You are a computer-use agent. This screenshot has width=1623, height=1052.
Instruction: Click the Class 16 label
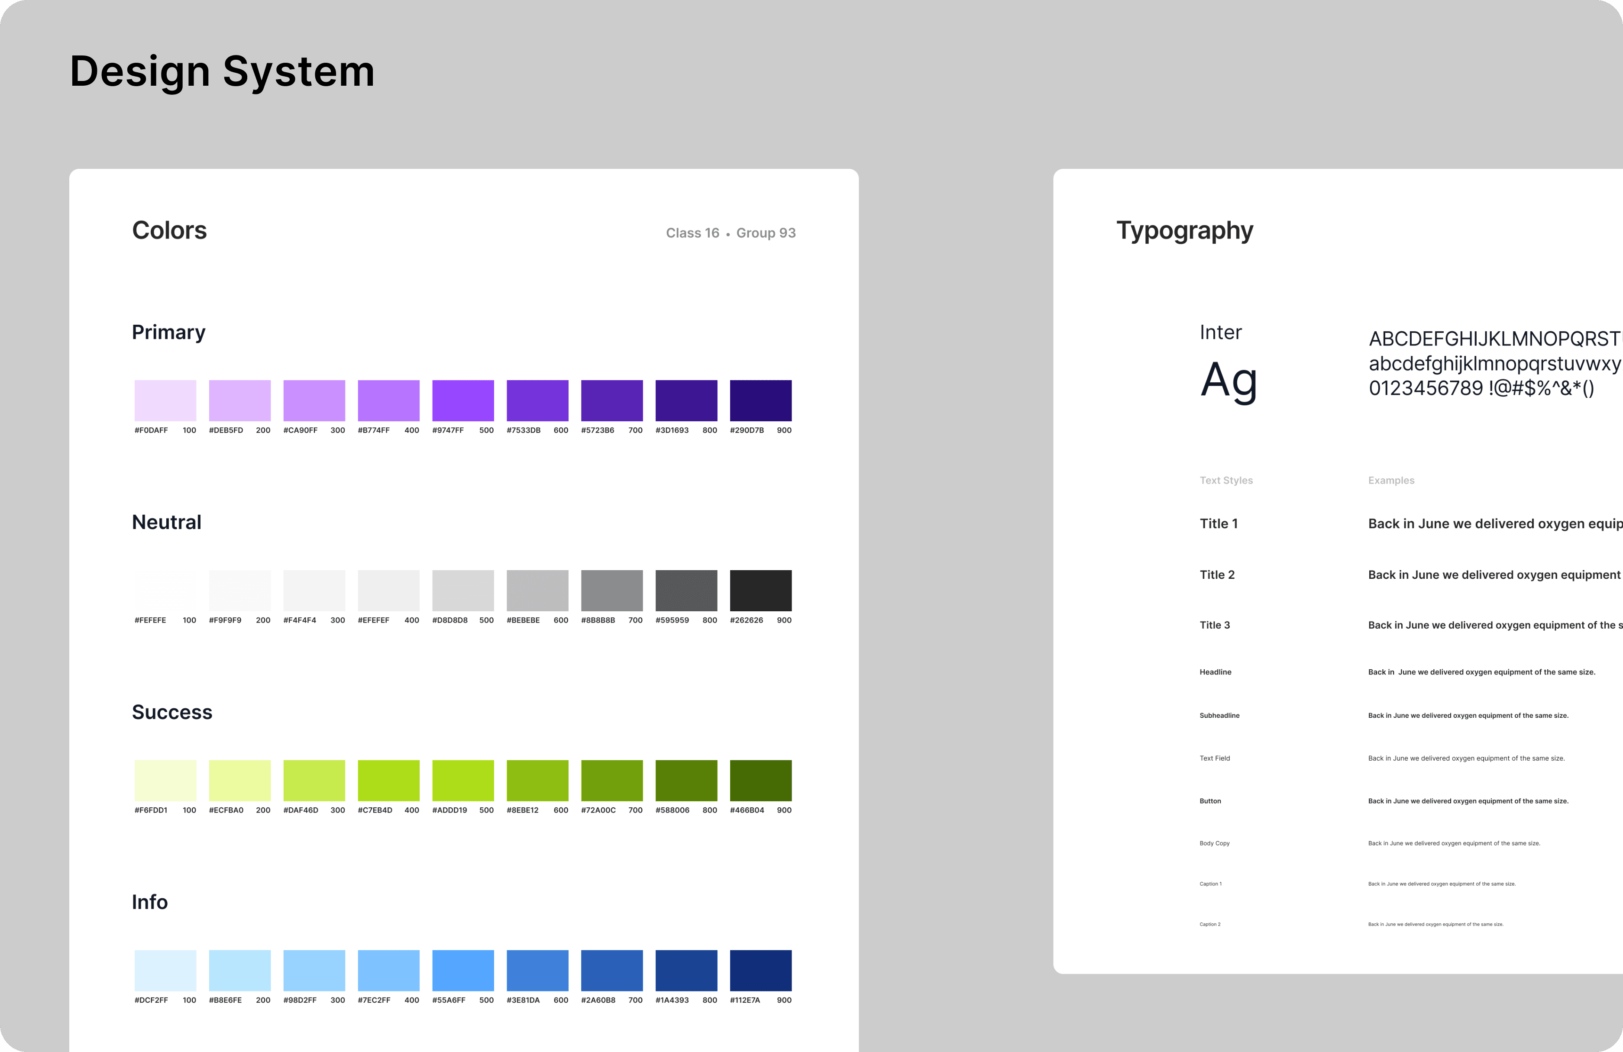(x=692, y=233)
